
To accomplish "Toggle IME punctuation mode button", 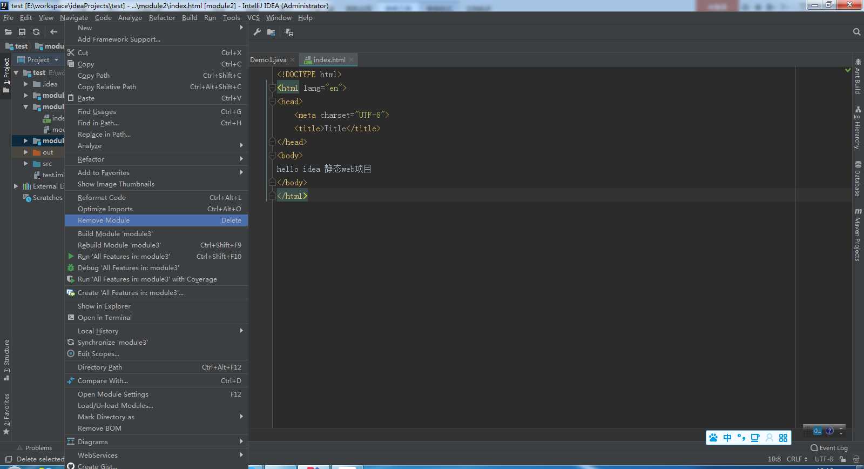I will click(741, 438).
